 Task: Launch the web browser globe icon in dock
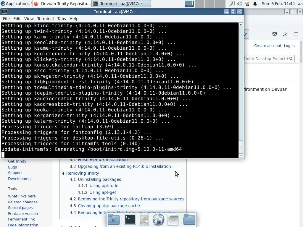click(x=158, y=220)
